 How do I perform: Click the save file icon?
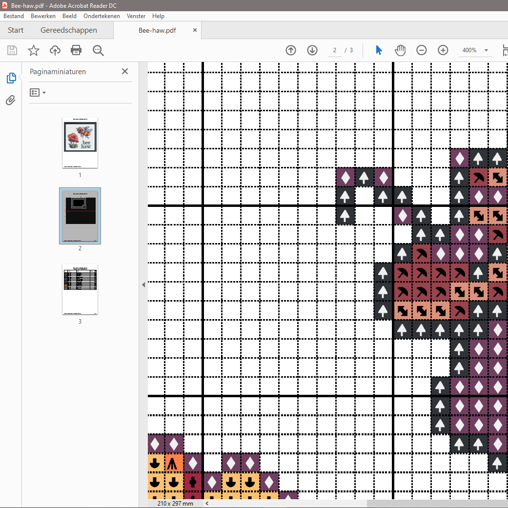pos(12,50)
